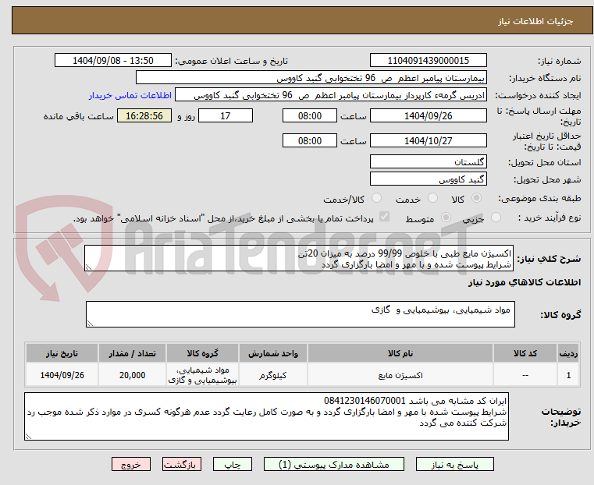Viewport: 594px width, 485px height.
Task: Click the واحد شمارش column header
Action: click(272, 353)
